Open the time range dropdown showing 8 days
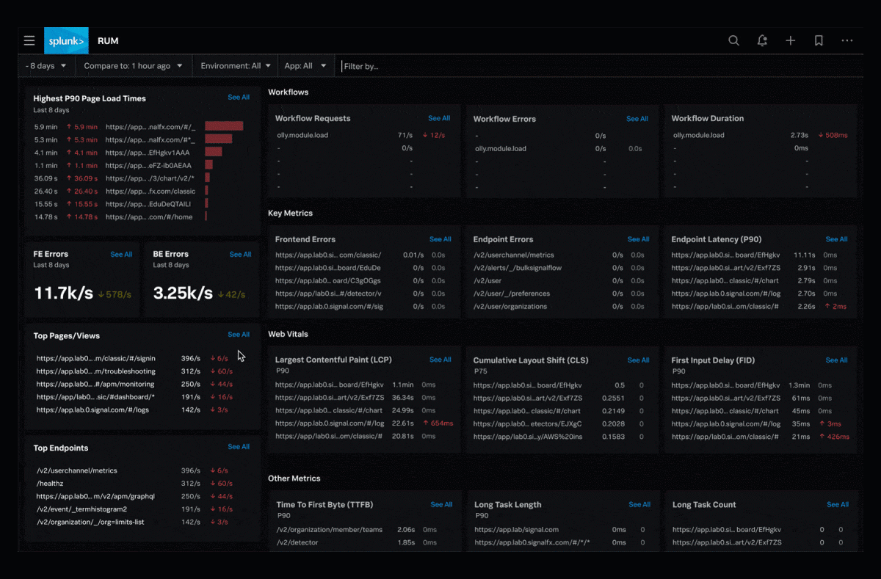The height and width of the screenshot is (579, 881). pyautogui.click(x=46, y=65)
